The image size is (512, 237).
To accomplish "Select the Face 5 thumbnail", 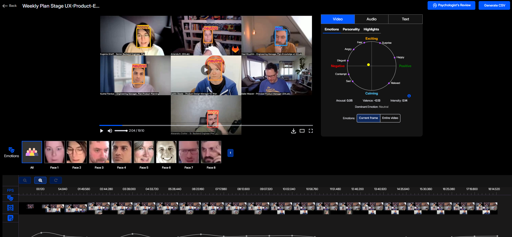I will click(144, 152).
